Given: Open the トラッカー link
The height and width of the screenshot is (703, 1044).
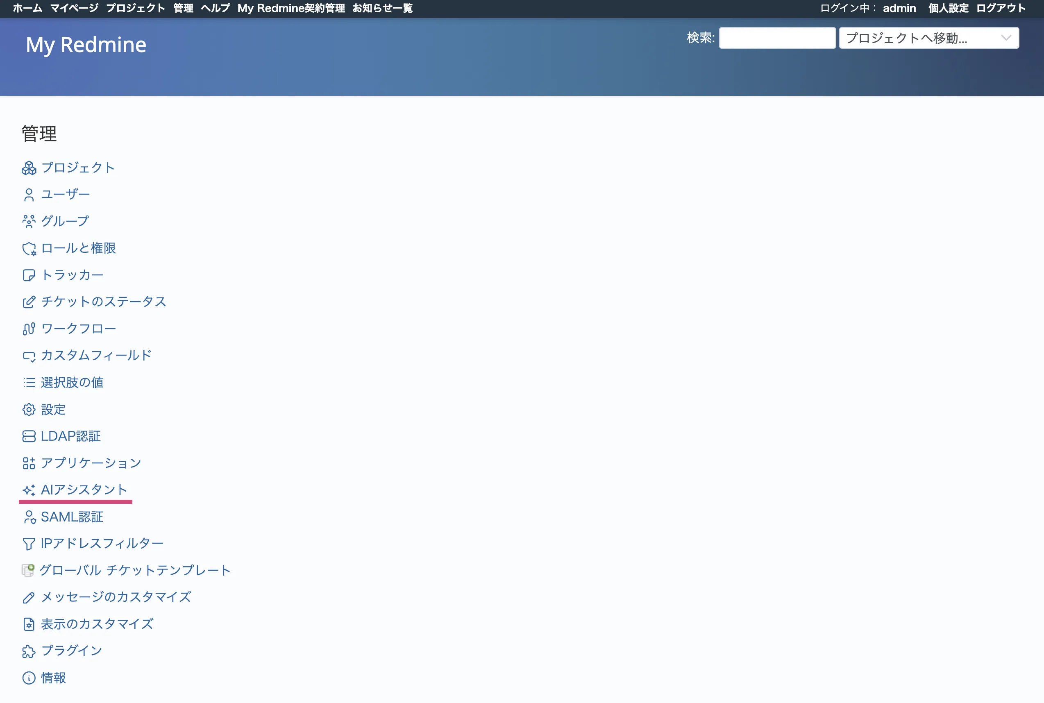Looking at the screenshot, I should click(72, 275).
